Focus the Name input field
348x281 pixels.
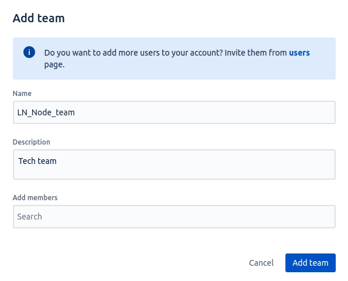(174, 112)
